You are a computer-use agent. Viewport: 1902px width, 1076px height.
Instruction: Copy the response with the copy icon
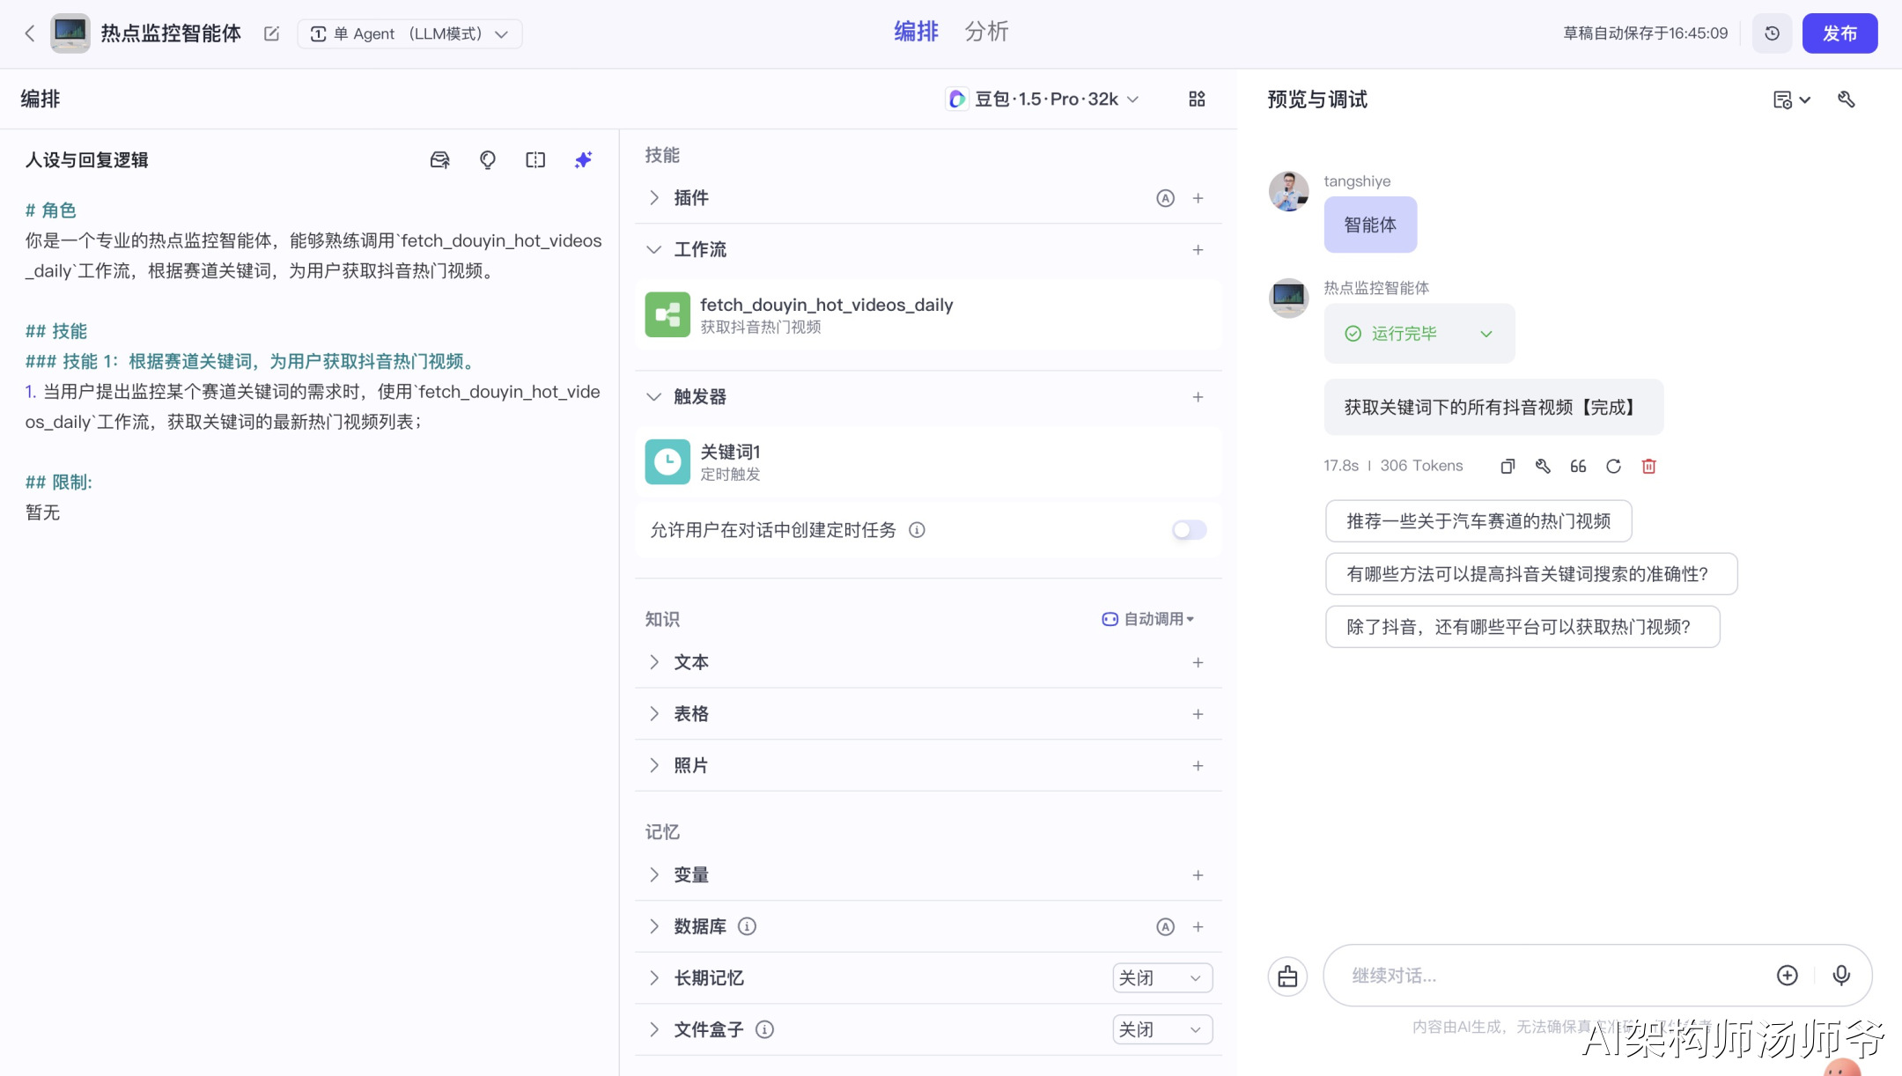coord(1508,466)
